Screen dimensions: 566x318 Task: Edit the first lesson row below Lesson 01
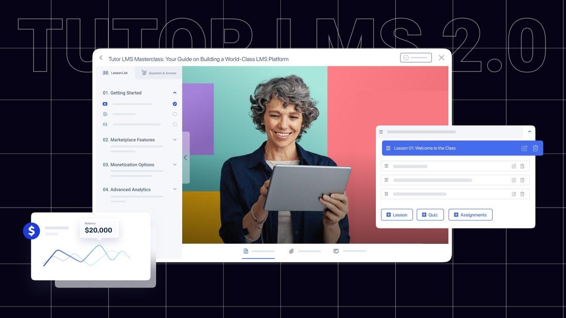coord(514,167)
